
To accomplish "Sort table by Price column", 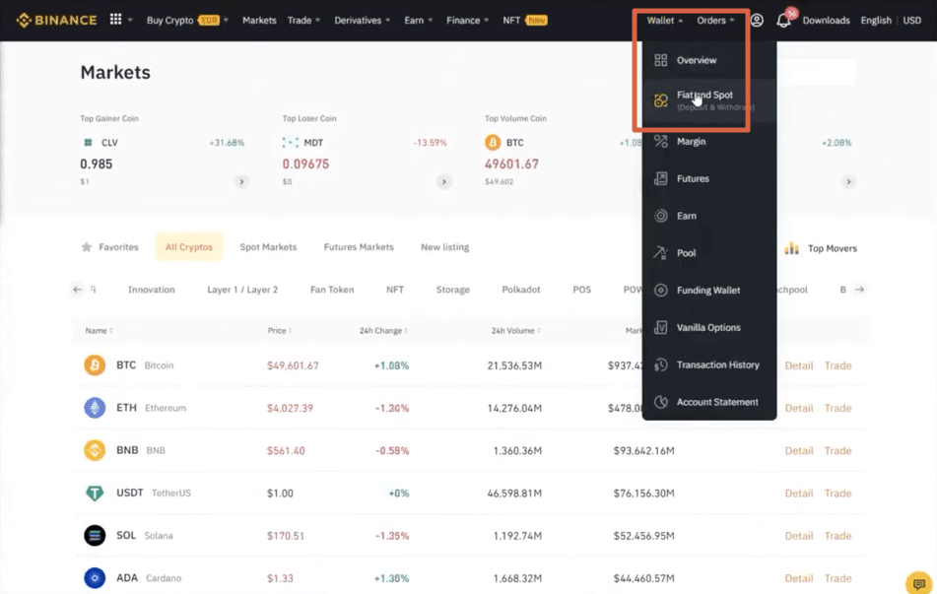I will click(279, 330).
